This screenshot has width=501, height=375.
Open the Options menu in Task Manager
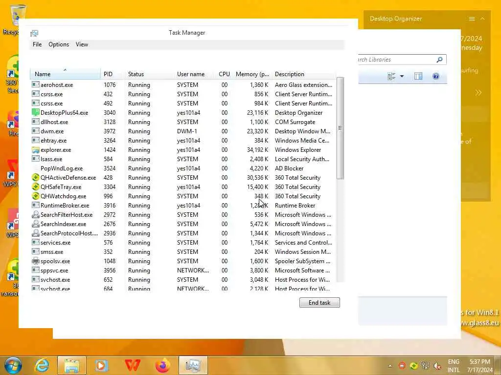coord(59,44)
